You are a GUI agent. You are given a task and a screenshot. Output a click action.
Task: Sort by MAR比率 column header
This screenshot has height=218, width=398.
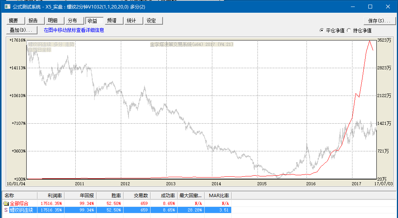[218, 195]
